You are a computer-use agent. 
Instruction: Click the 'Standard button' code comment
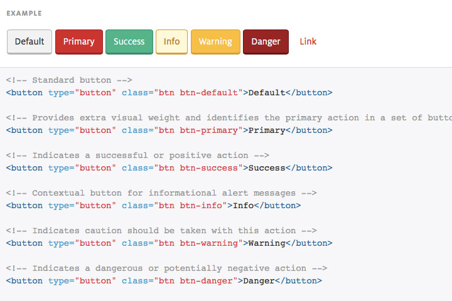pos(69,80)
